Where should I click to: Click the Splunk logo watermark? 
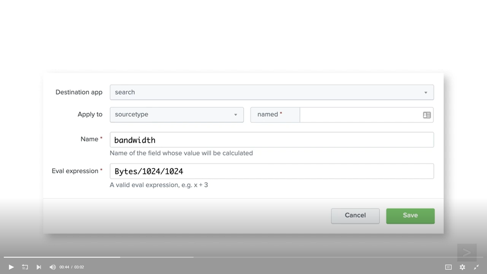pyautogui.click(x=467, y=253)
